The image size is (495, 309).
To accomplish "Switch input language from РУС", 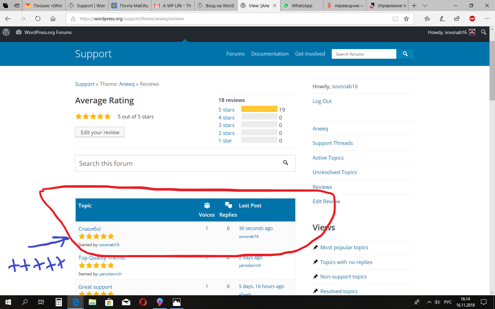I will [448, 302].
